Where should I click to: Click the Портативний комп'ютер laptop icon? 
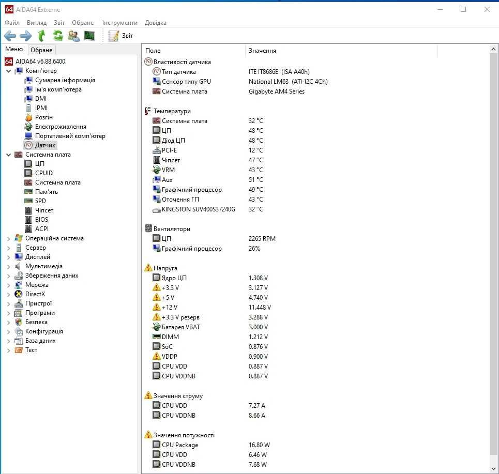[x=28, y=136]
